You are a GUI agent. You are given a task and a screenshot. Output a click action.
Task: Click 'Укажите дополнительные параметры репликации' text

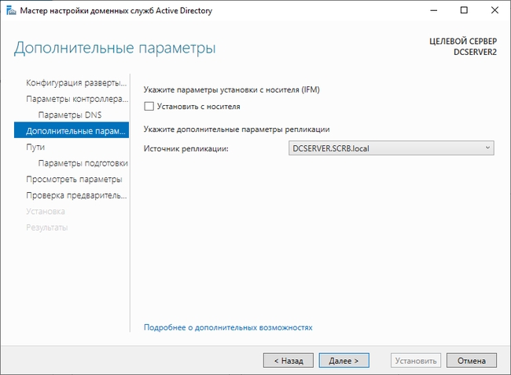237,129
